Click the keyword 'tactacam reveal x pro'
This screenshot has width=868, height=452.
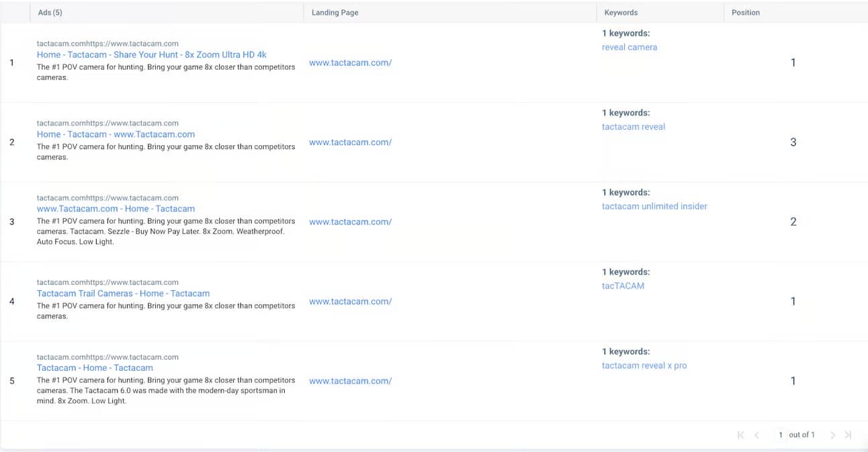pos(644,365)
